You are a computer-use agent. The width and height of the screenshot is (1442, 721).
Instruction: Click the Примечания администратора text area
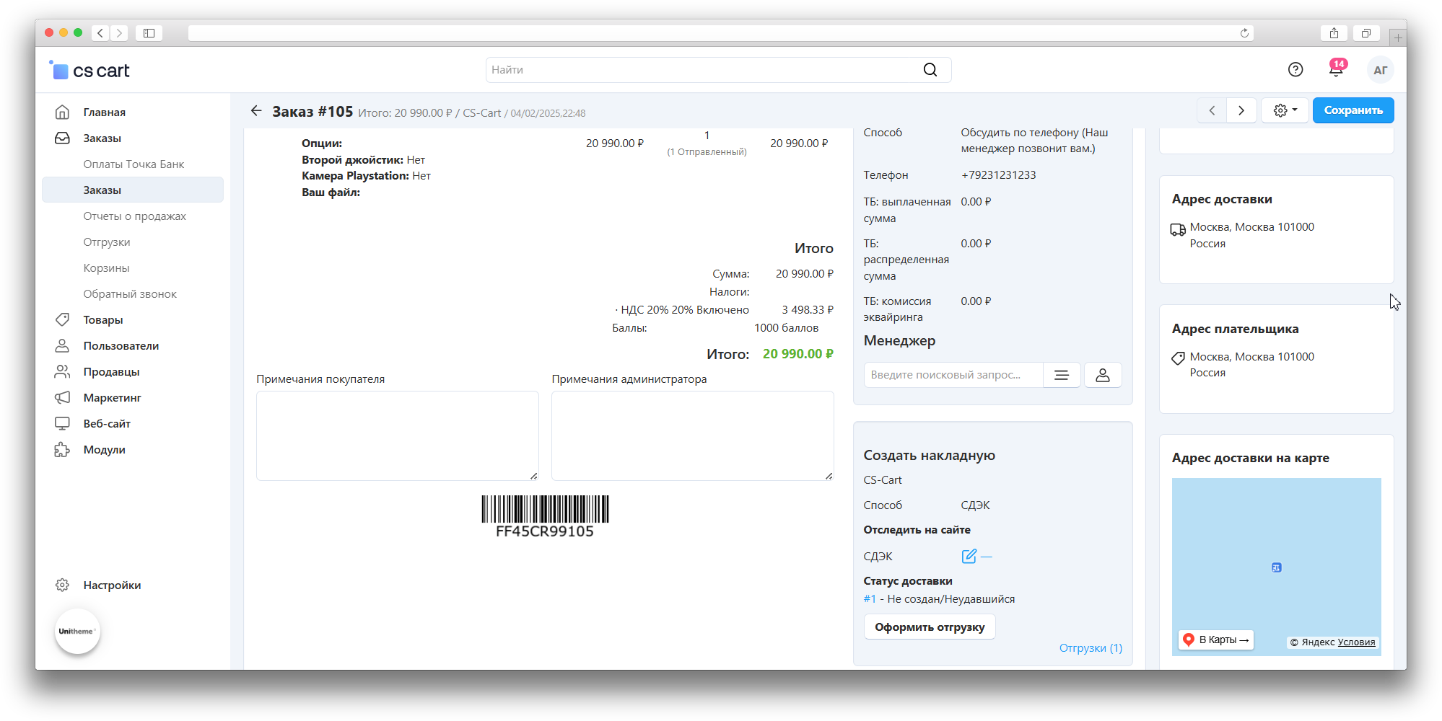(x=692, y=435)
